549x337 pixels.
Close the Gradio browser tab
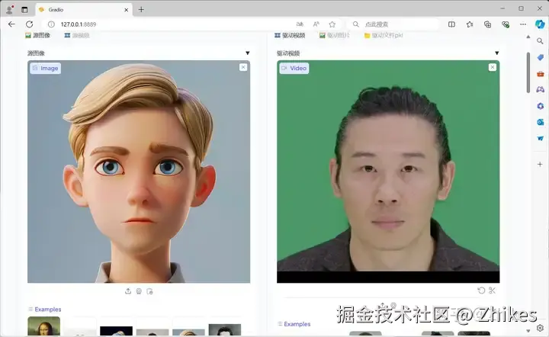coord(126,10)
